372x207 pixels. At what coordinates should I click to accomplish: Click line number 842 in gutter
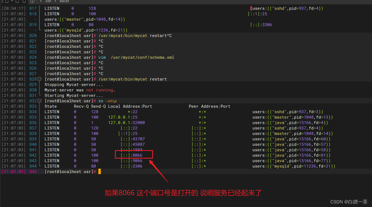33,155
